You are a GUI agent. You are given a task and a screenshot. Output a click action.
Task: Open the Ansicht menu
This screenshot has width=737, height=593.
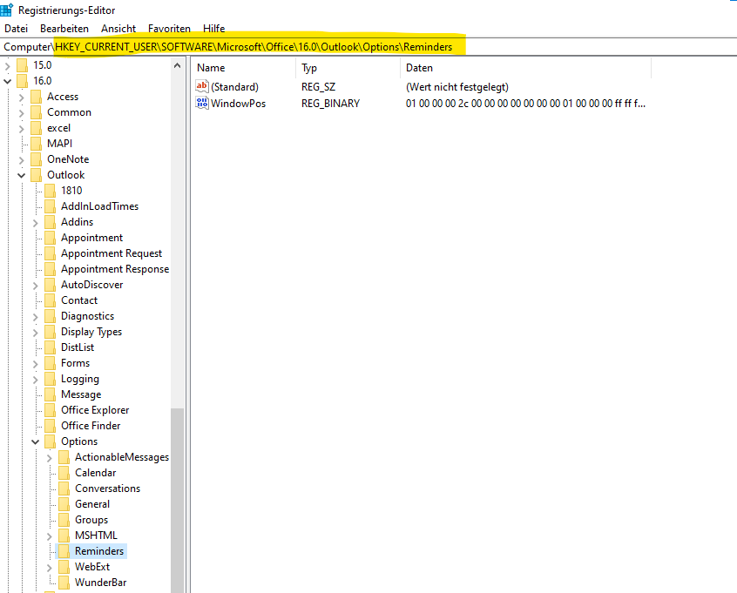tap(118, 29)
